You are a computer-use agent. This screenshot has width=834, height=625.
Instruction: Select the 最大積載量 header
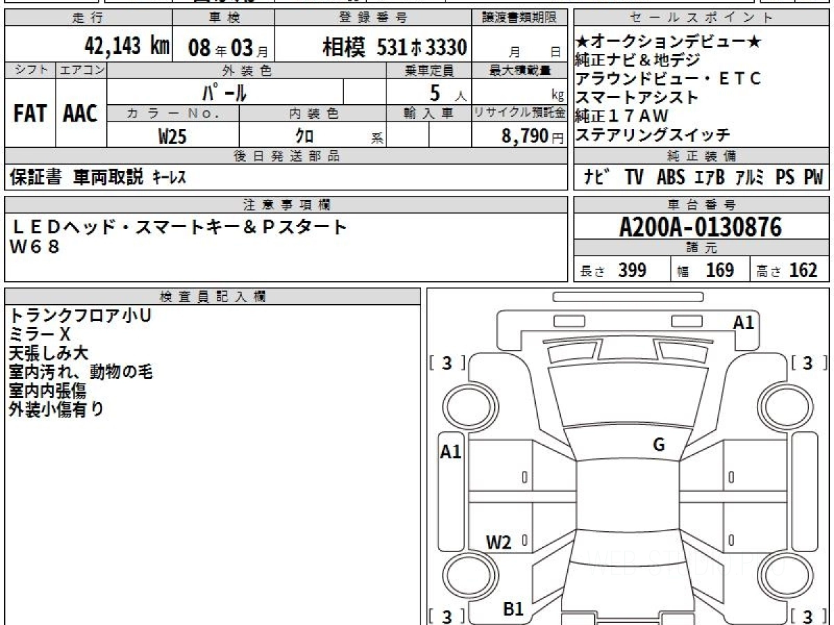(521, 70)
